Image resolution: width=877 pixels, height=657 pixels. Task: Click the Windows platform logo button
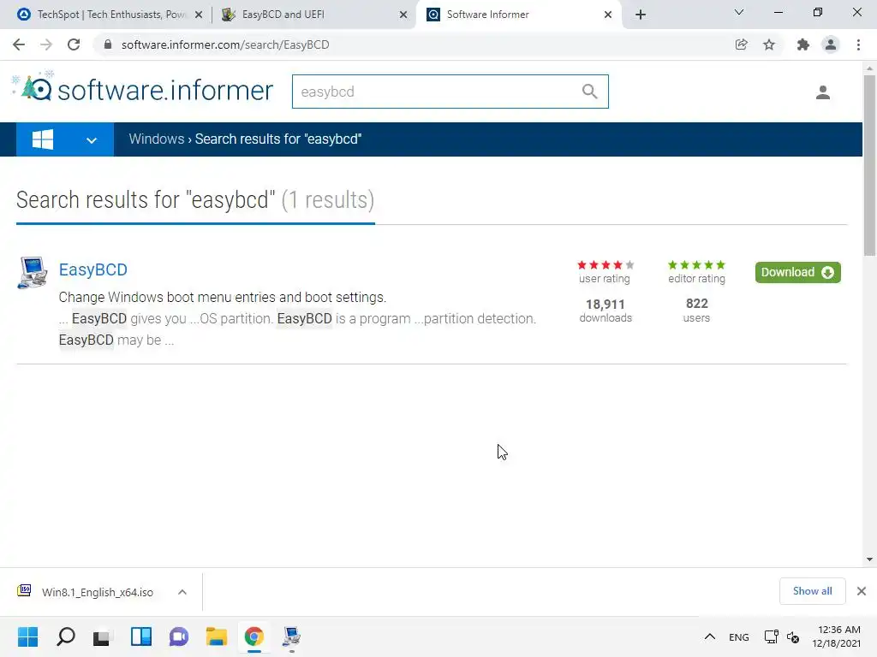(x=43, y=139)
